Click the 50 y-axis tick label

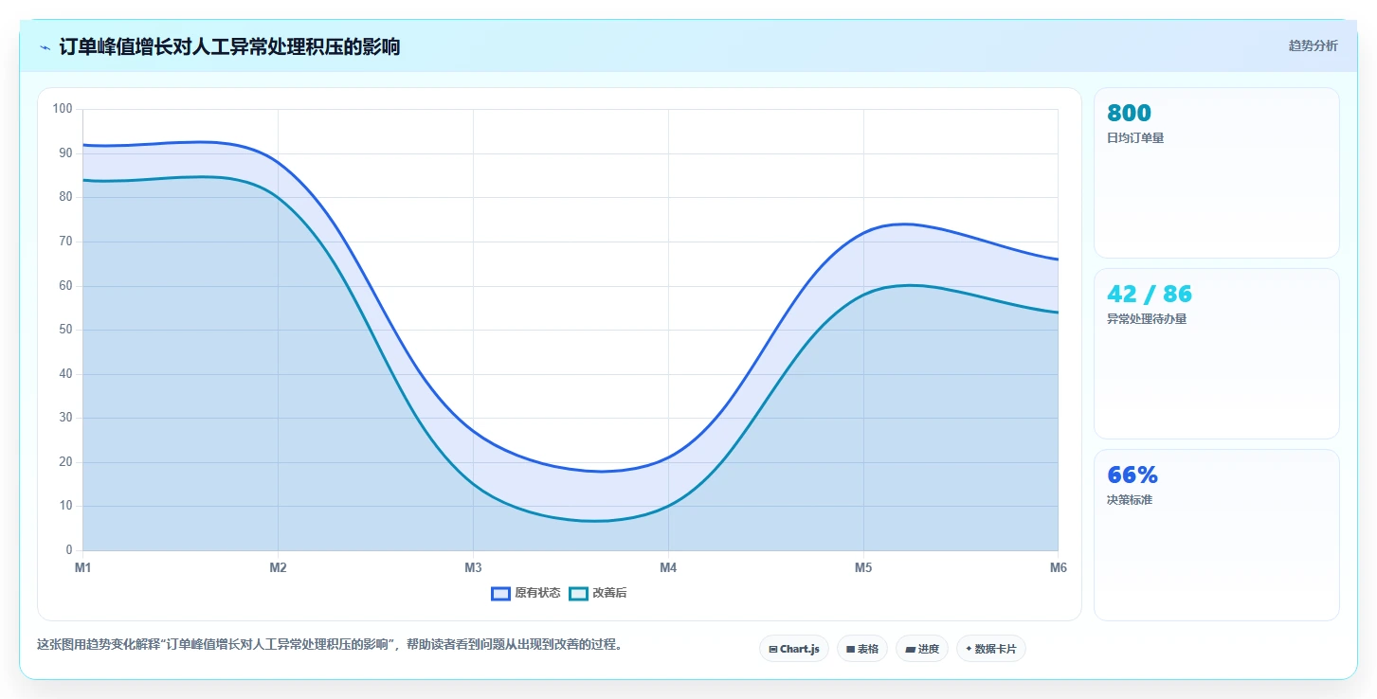(65, 330)
